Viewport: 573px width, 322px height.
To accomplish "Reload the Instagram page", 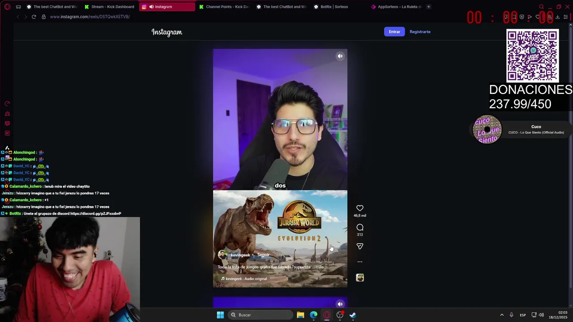I will (x=34, y=17).
